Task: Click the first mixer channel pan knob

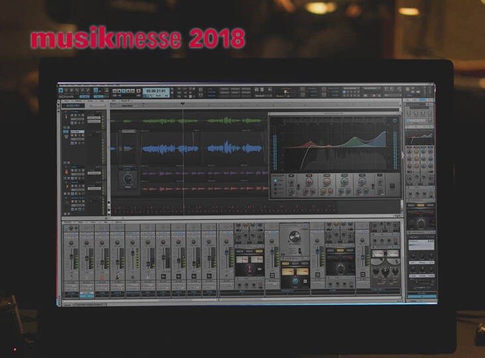Action: pyautogui.click(x=72, y=243)
